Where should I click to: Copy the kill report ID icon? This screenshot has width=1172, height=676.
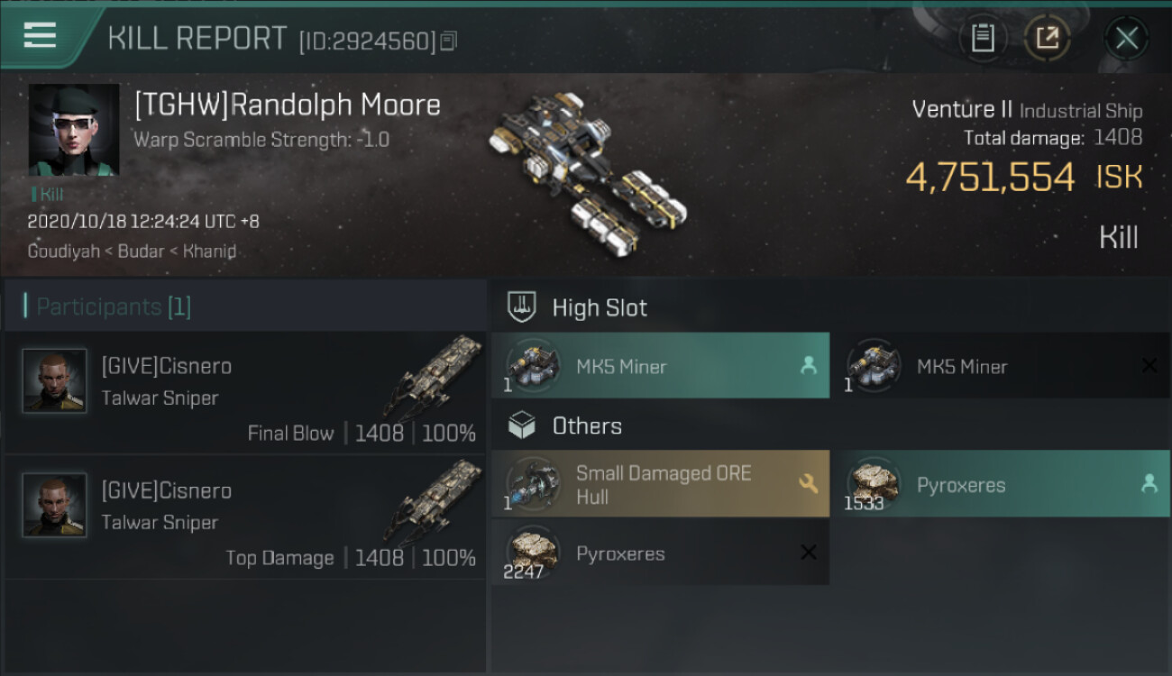[x=449, y=41]
